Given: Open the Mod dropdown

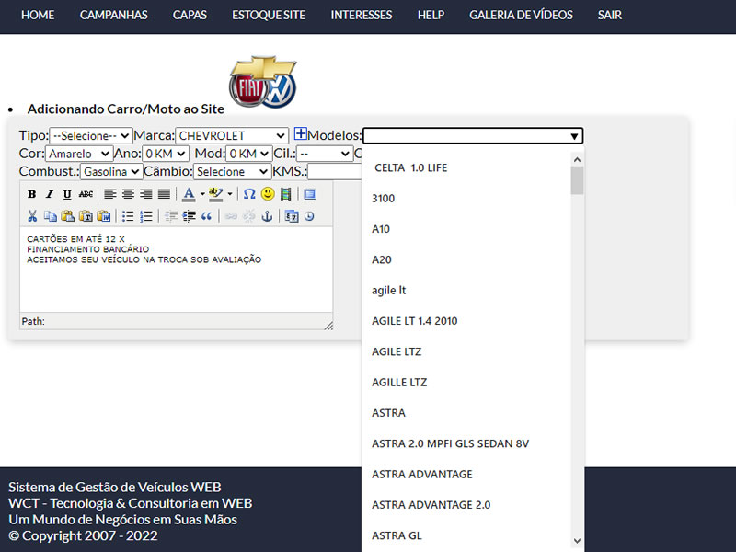Looking at the screenshot, I should point(248,154).
